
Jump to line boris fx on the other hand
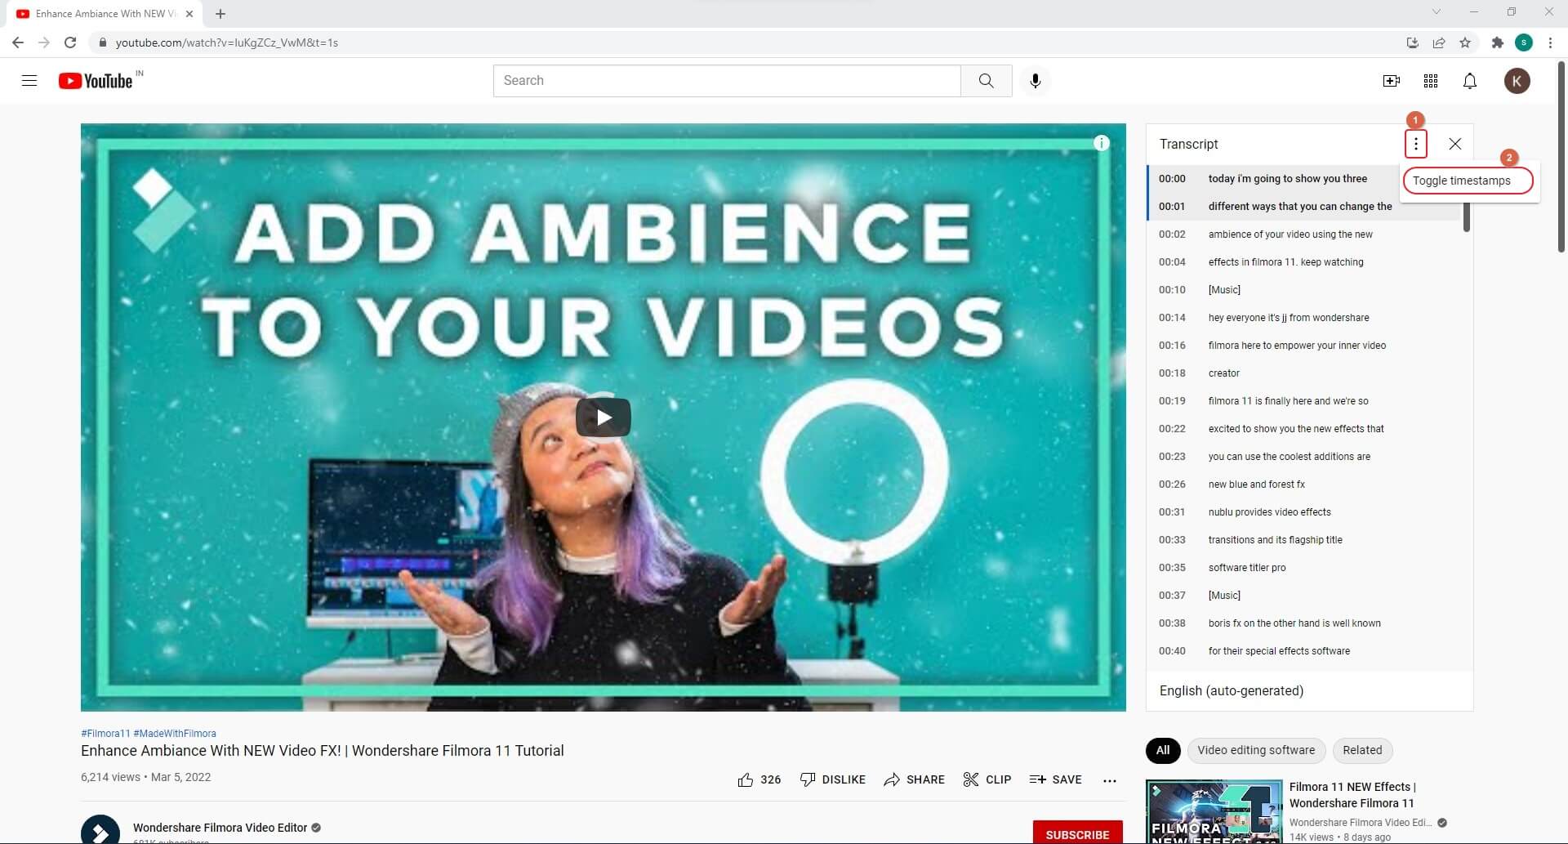click(x=1303, y=623)
